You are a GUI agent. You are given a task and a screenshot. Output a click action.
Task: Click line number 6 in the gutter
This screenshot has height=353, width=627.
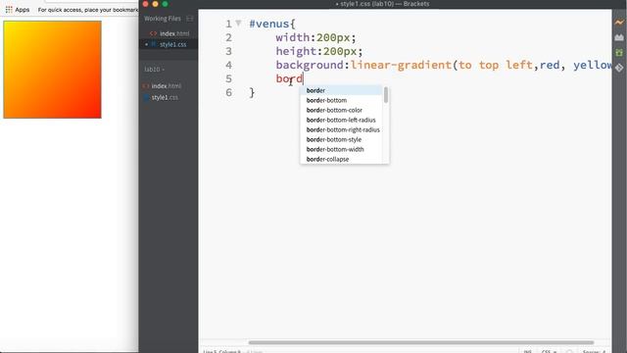[228, 93]
